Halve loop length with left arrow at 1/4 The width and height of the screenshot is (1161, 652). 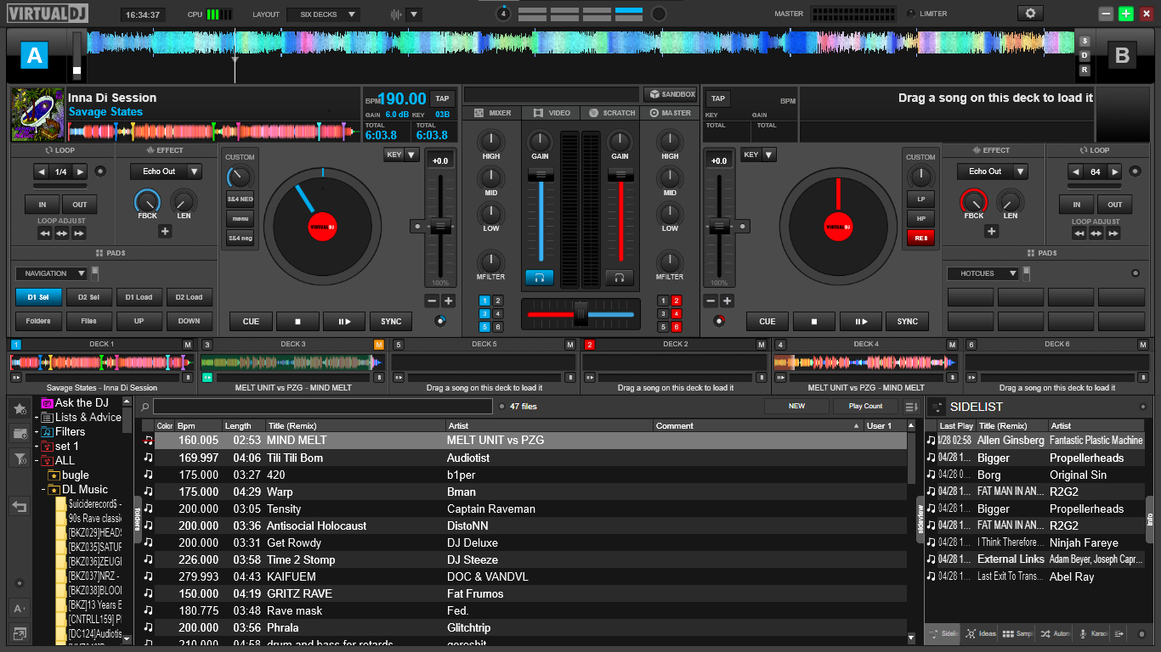click(42, 171)
